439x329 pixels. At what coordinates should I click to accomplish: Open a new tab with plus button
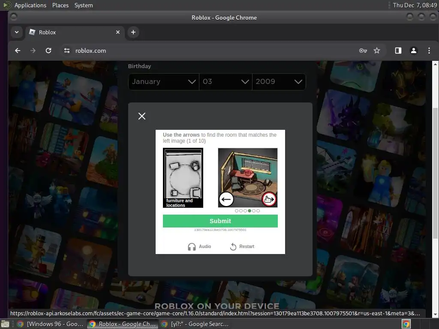pos(133,32)
